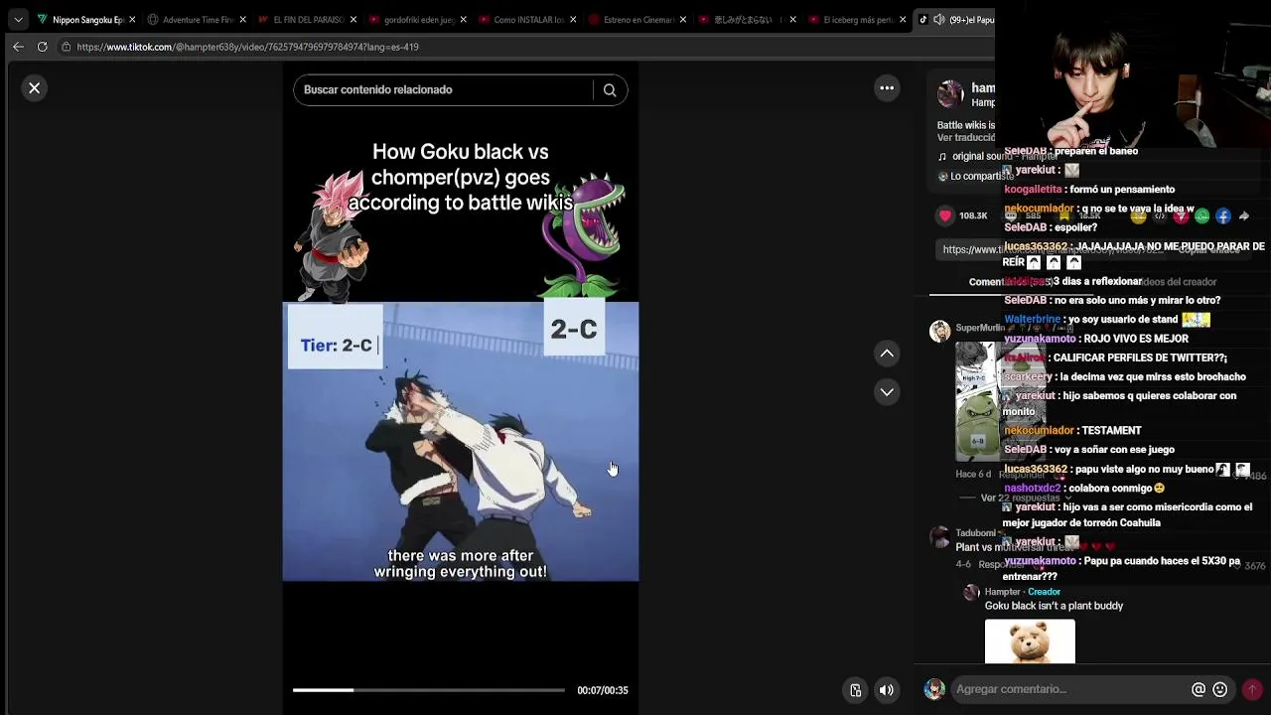Click the search magnifier icon
1271x715 pixels.
click(x=610, y=90)
